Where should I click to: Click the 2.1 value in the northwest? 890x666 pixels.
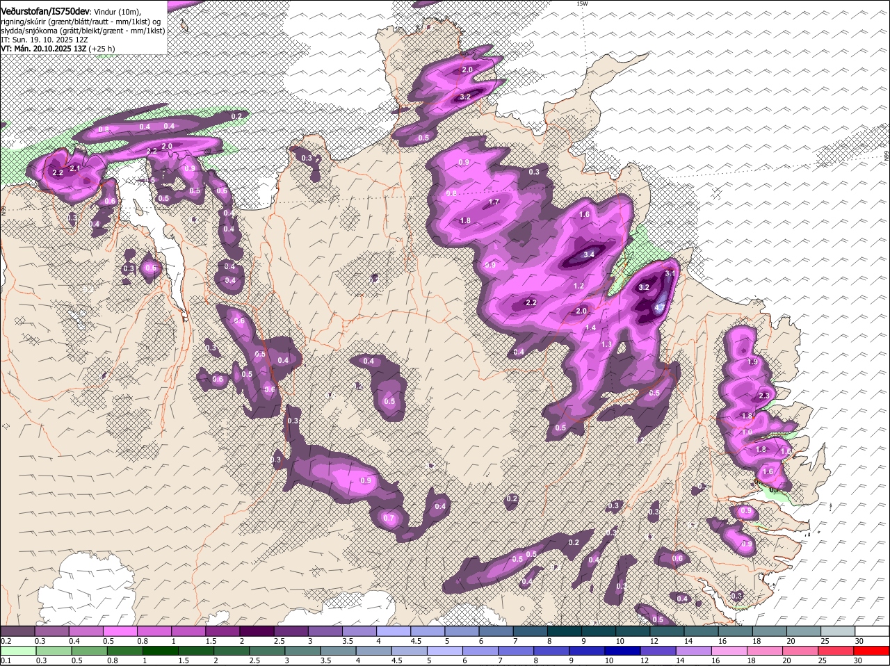[75, 168]
